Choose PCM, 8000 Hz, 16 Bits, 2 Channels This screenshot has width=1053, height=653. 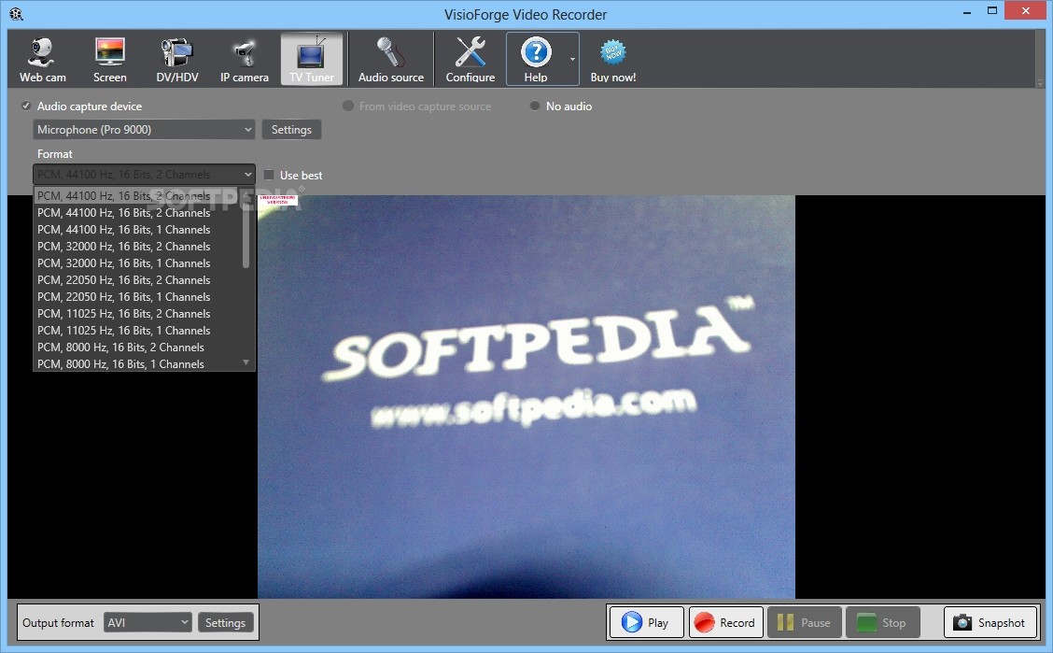(137, 347)
